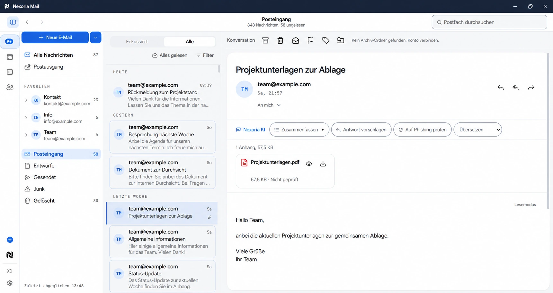This screenshot has width=553, height=293.
Task: Open the calendar icon in left rail
Action: (x=10, y=57)
